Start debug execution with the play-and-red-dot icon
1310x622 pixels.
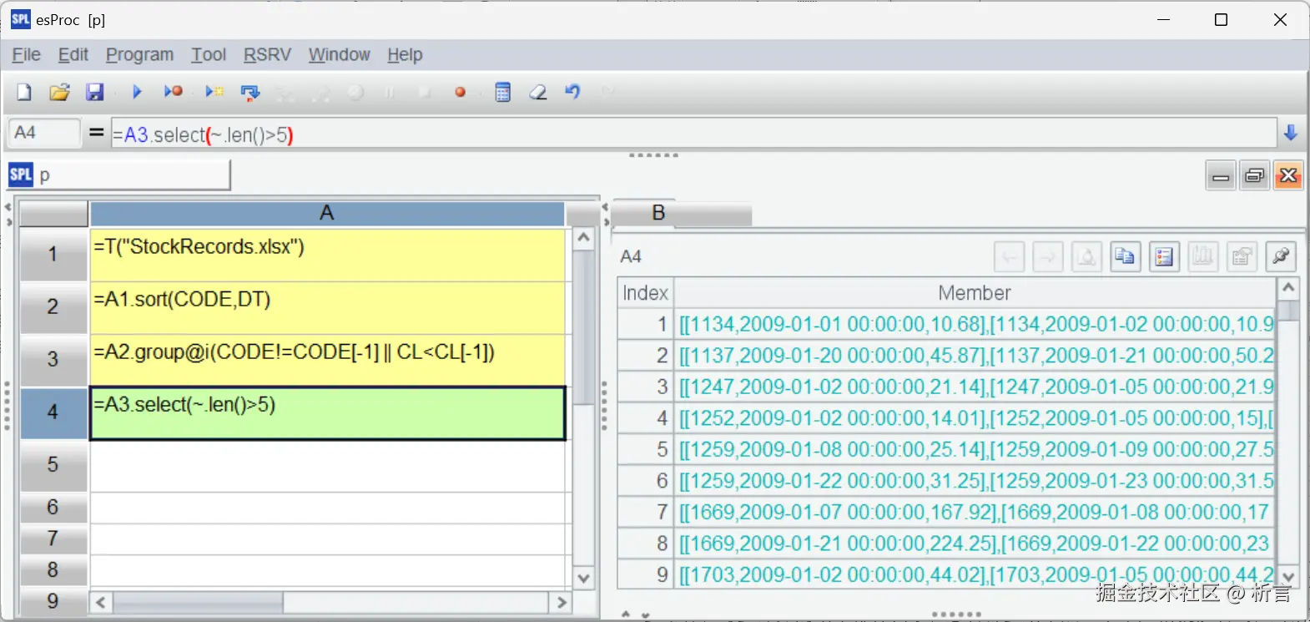pos(174,92)
